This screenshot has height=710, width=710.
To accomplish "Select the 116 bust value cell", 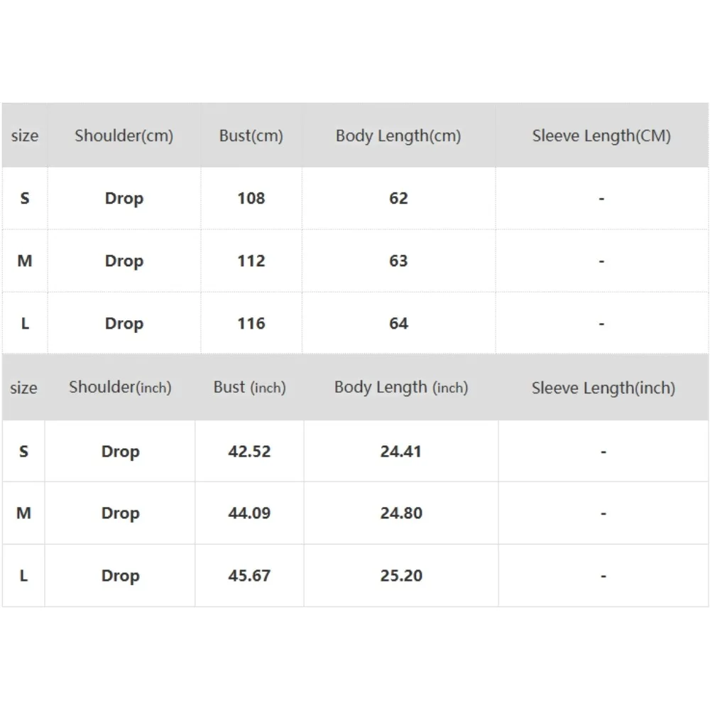I will (x=251, y=323).
